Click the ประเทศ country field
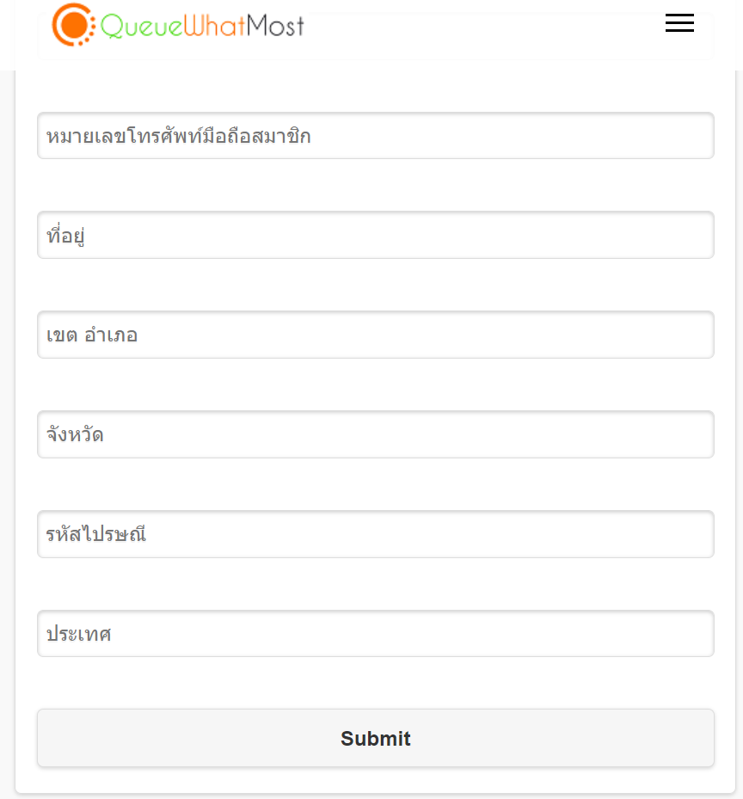 [x=376, y=634]
